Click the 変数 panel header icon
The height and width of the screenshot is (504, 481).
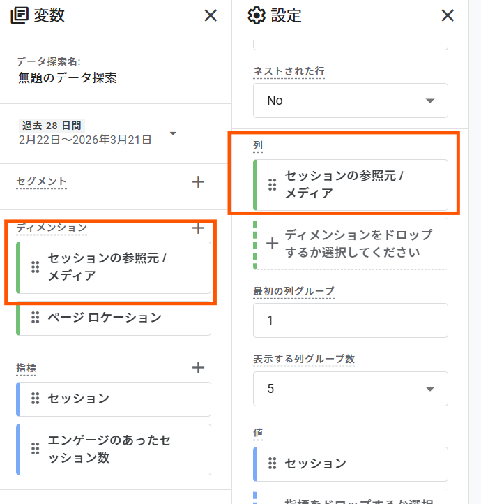pyautogui.click(x=19, y=15)
